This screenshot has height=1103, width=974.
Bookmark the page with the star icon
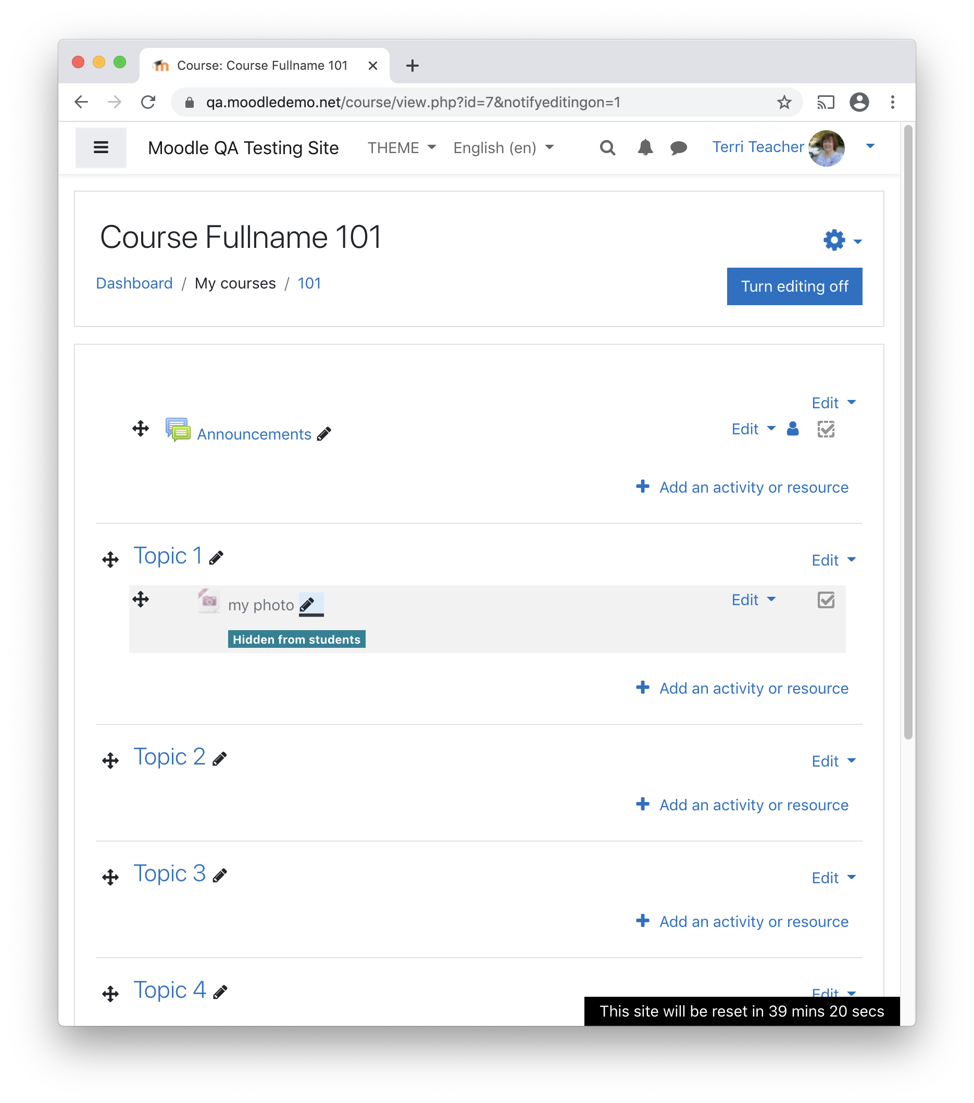point(784,102)
